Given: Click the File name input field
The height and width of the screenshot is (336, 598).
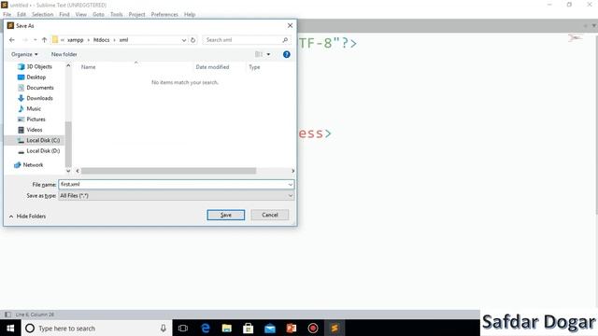Looking at the screenshot, I should [x=173, y=185].
